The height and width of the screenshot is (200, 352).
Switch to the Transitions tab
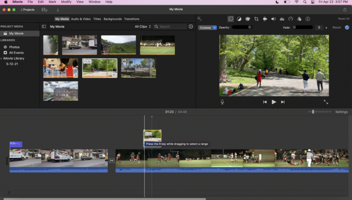132,19
